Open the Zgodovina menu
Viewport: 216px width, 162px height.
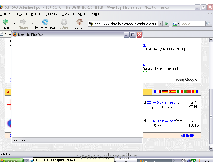51,14
